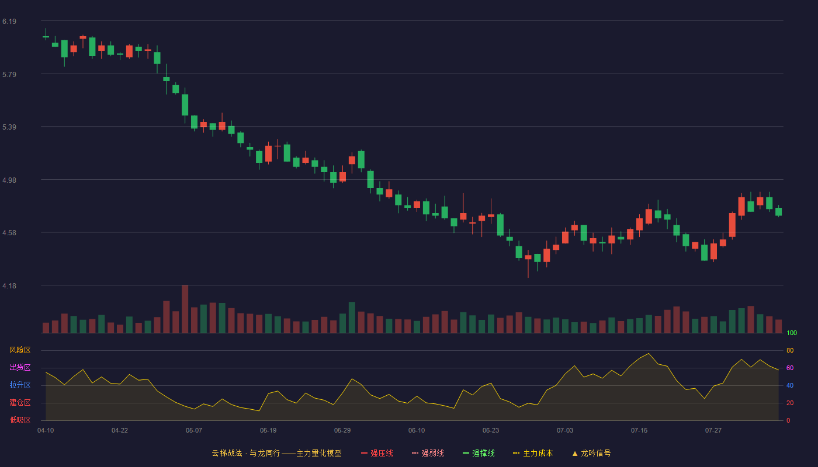Viewport: 818px width, 467px height.
Task: Select the 建仓区 zone label
Action: tap(20, 403)
